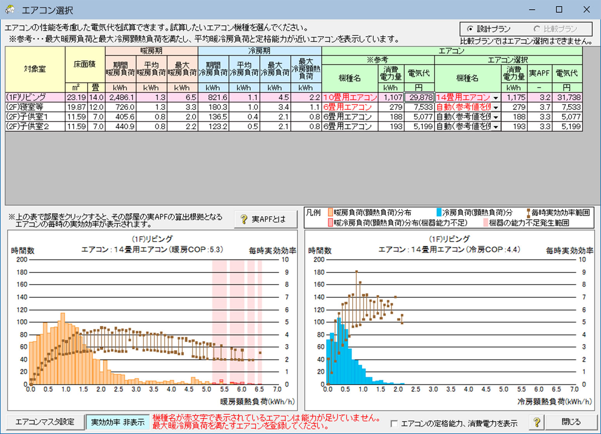Open air conditioner dropdown for (2F)寝室等
The height and width of the screenshot is (434, 601).
(x=496, y=108)
